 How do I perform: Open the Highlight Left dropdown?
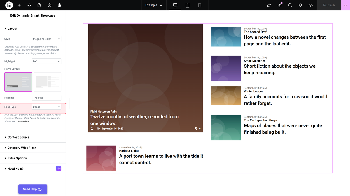click(x=46, y=61)
